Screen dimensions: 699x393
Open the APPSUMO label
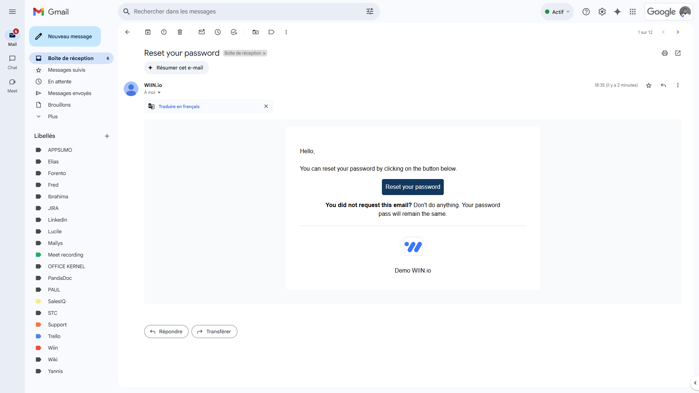coord(71,150)
